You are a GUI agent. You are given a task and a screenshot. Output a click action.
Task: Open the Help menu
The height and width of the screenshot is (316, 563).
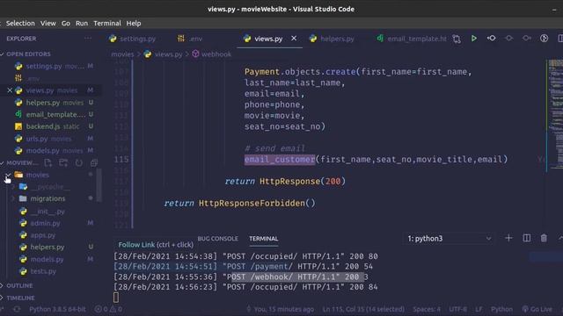click(134, 24)
